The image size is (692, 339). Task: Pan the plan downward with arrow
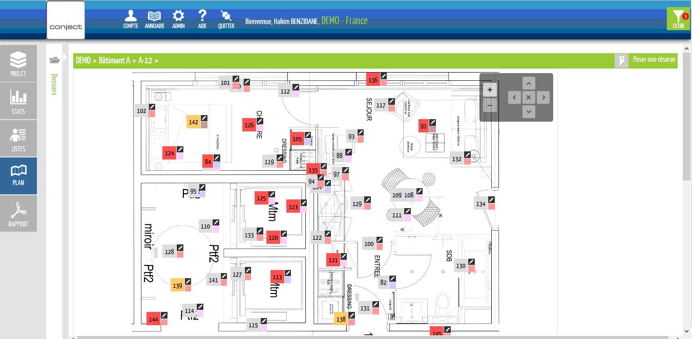[529, 111]
